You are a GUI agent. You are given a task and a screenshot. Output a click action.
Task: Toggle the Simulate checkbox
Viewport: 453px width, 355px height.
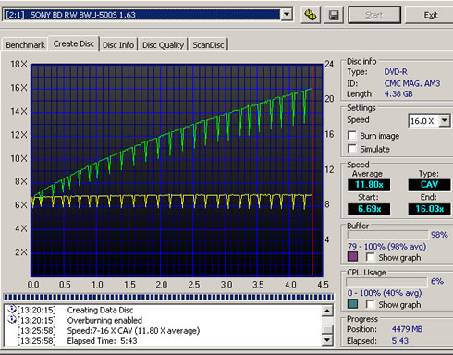point(352,149)
